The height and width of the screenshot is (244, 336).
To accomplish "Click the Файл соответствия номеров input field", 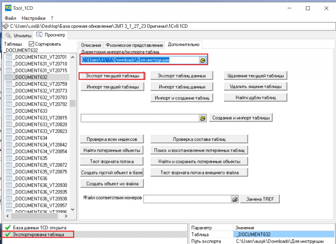I will [187, 199].
